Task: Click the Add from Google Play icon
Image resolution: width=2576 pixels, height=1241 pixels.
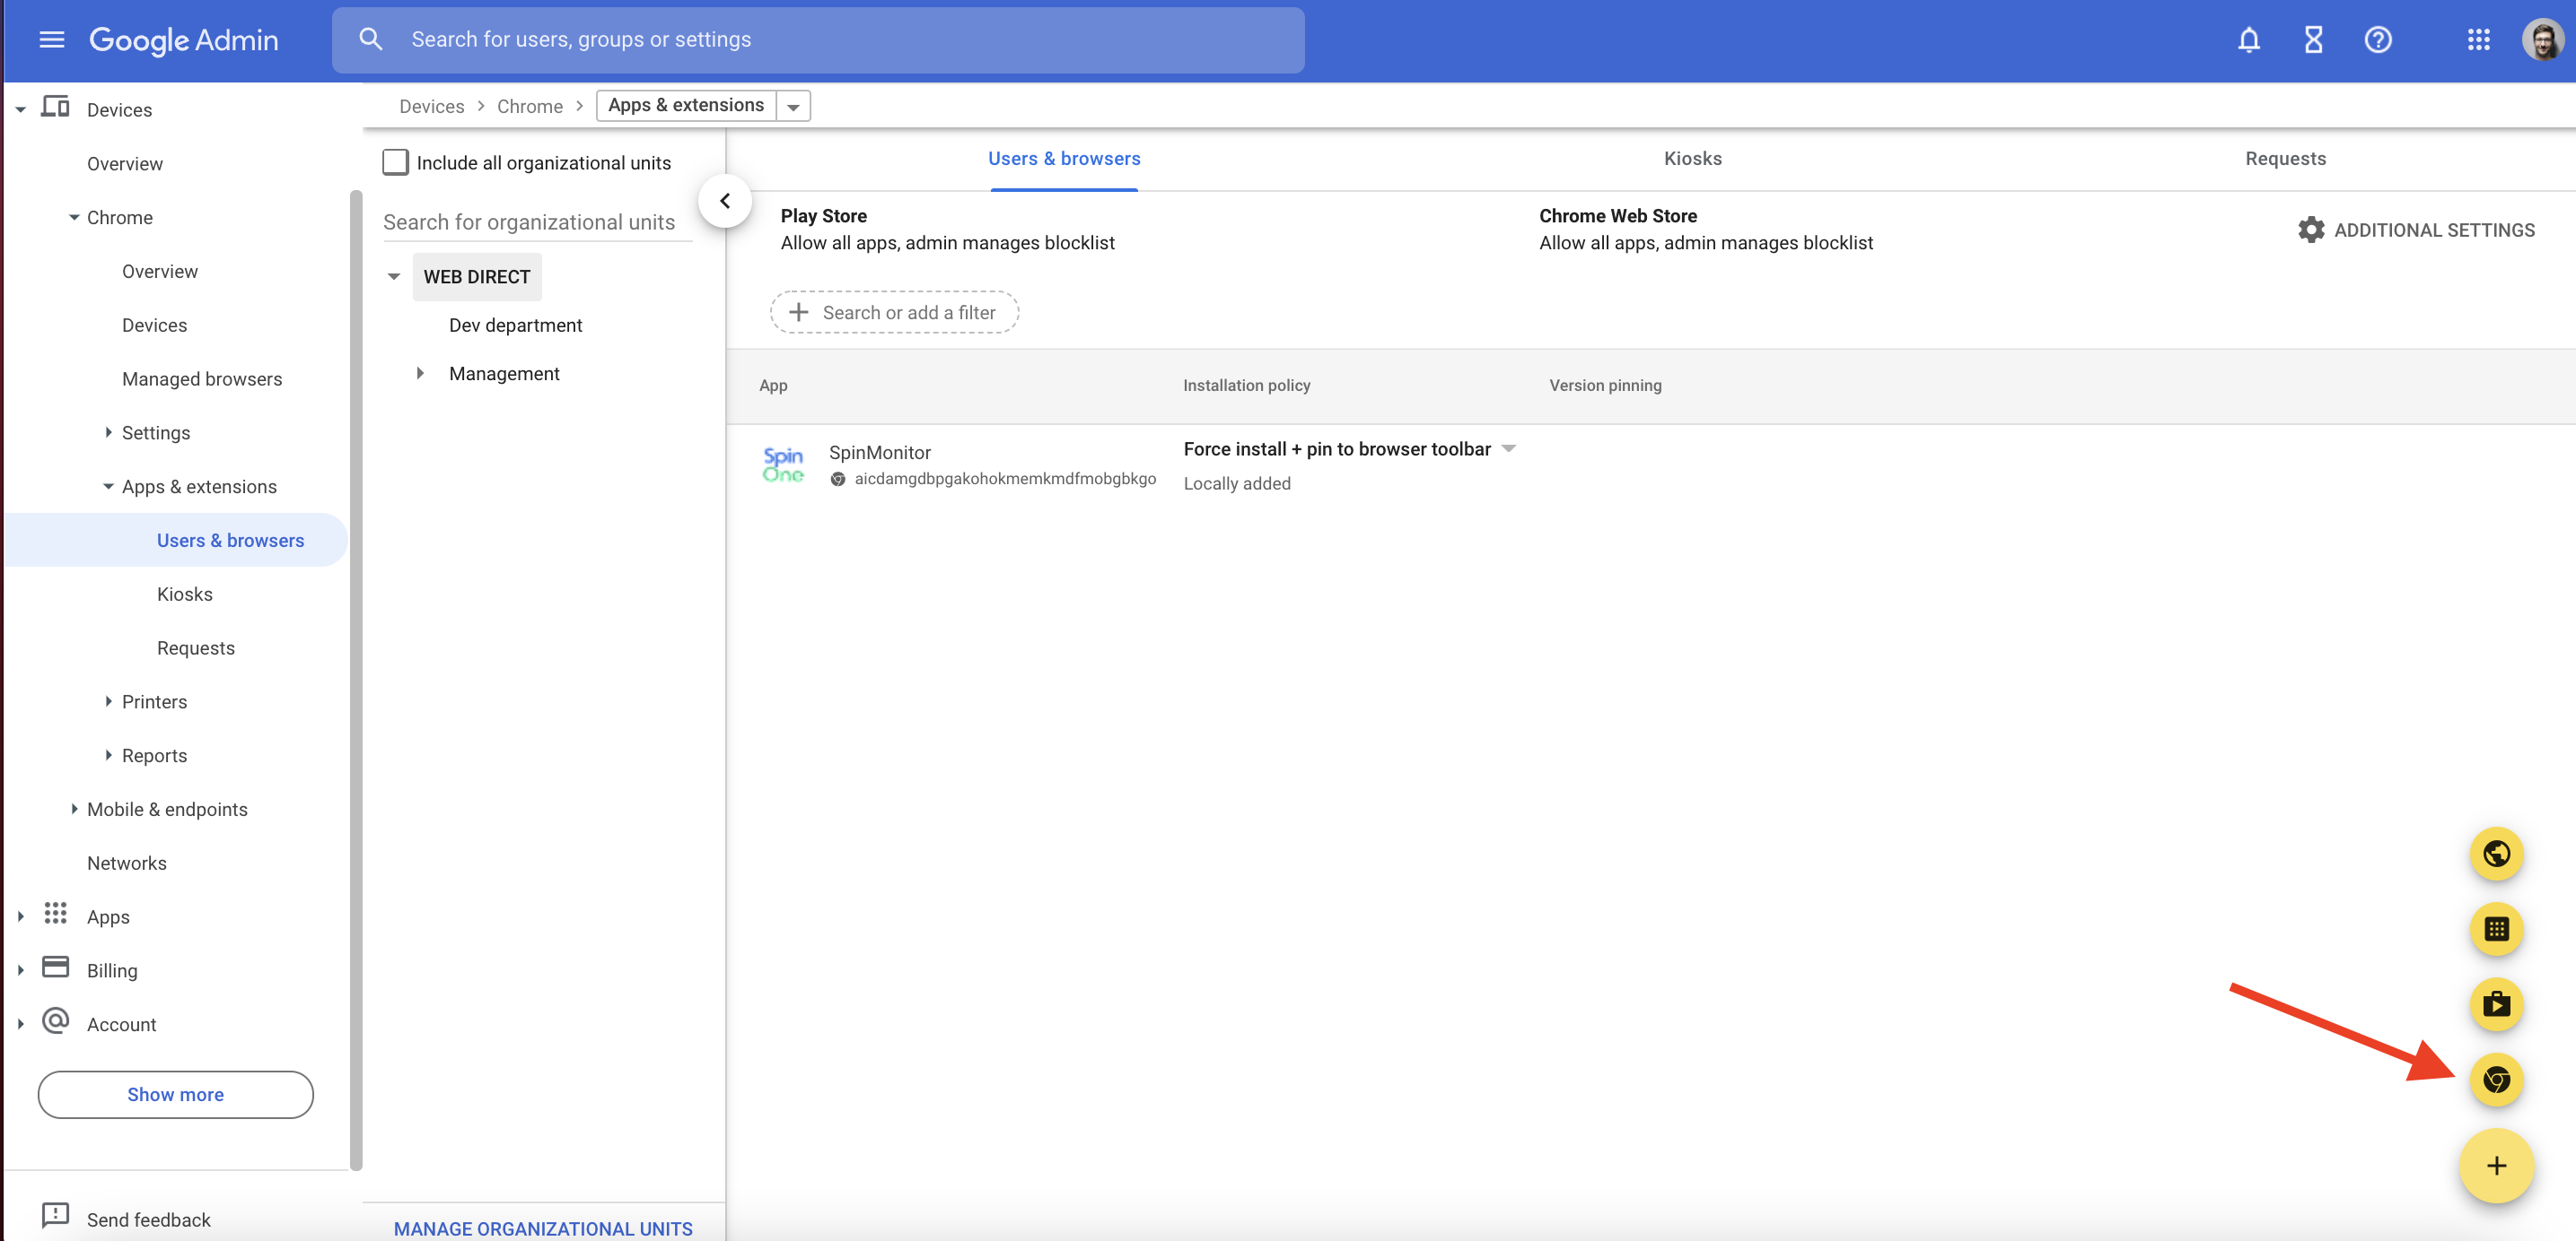Action: [x=2496, y=1004]
